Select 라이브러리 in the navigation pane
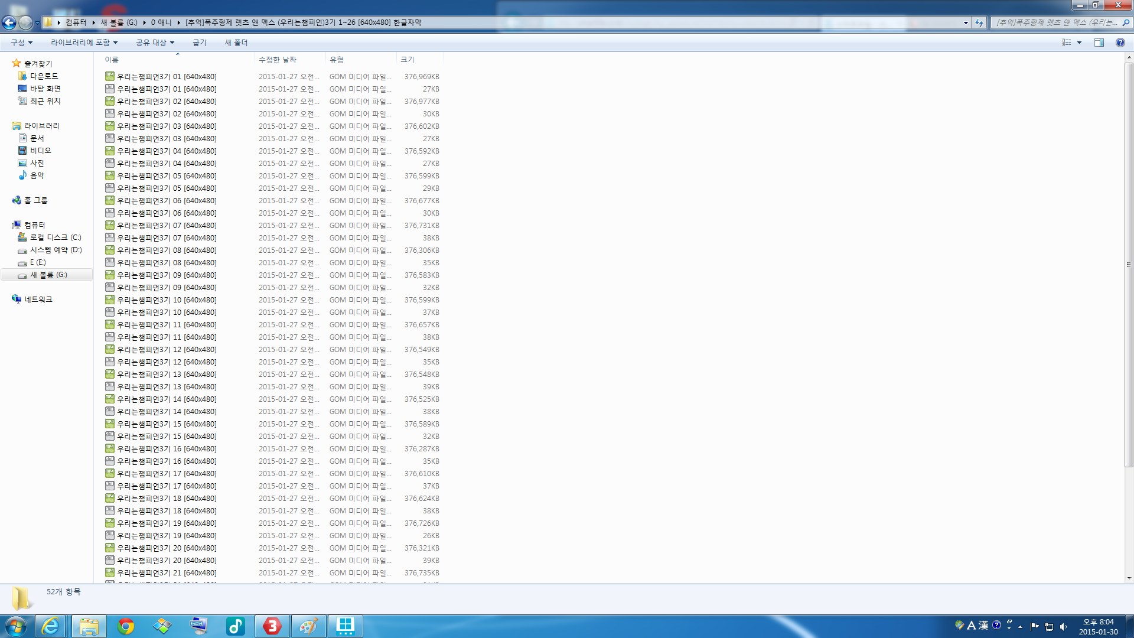This screenshot has height=638, width=1134. pyautogui.click(x=42, y=126)
